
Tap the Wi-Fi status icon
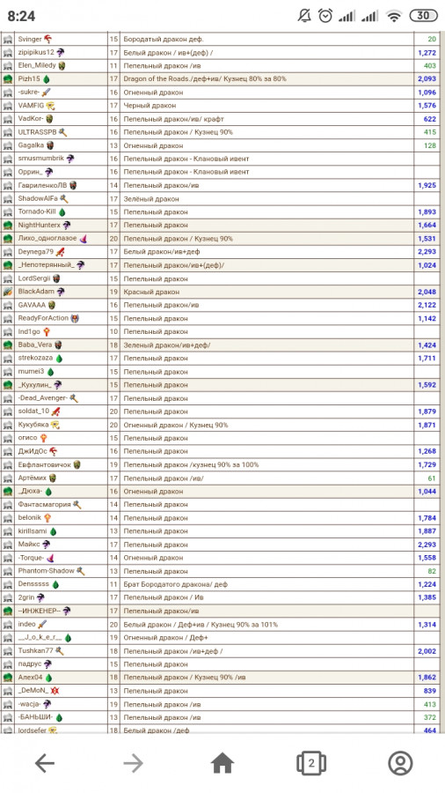[393, 16]
